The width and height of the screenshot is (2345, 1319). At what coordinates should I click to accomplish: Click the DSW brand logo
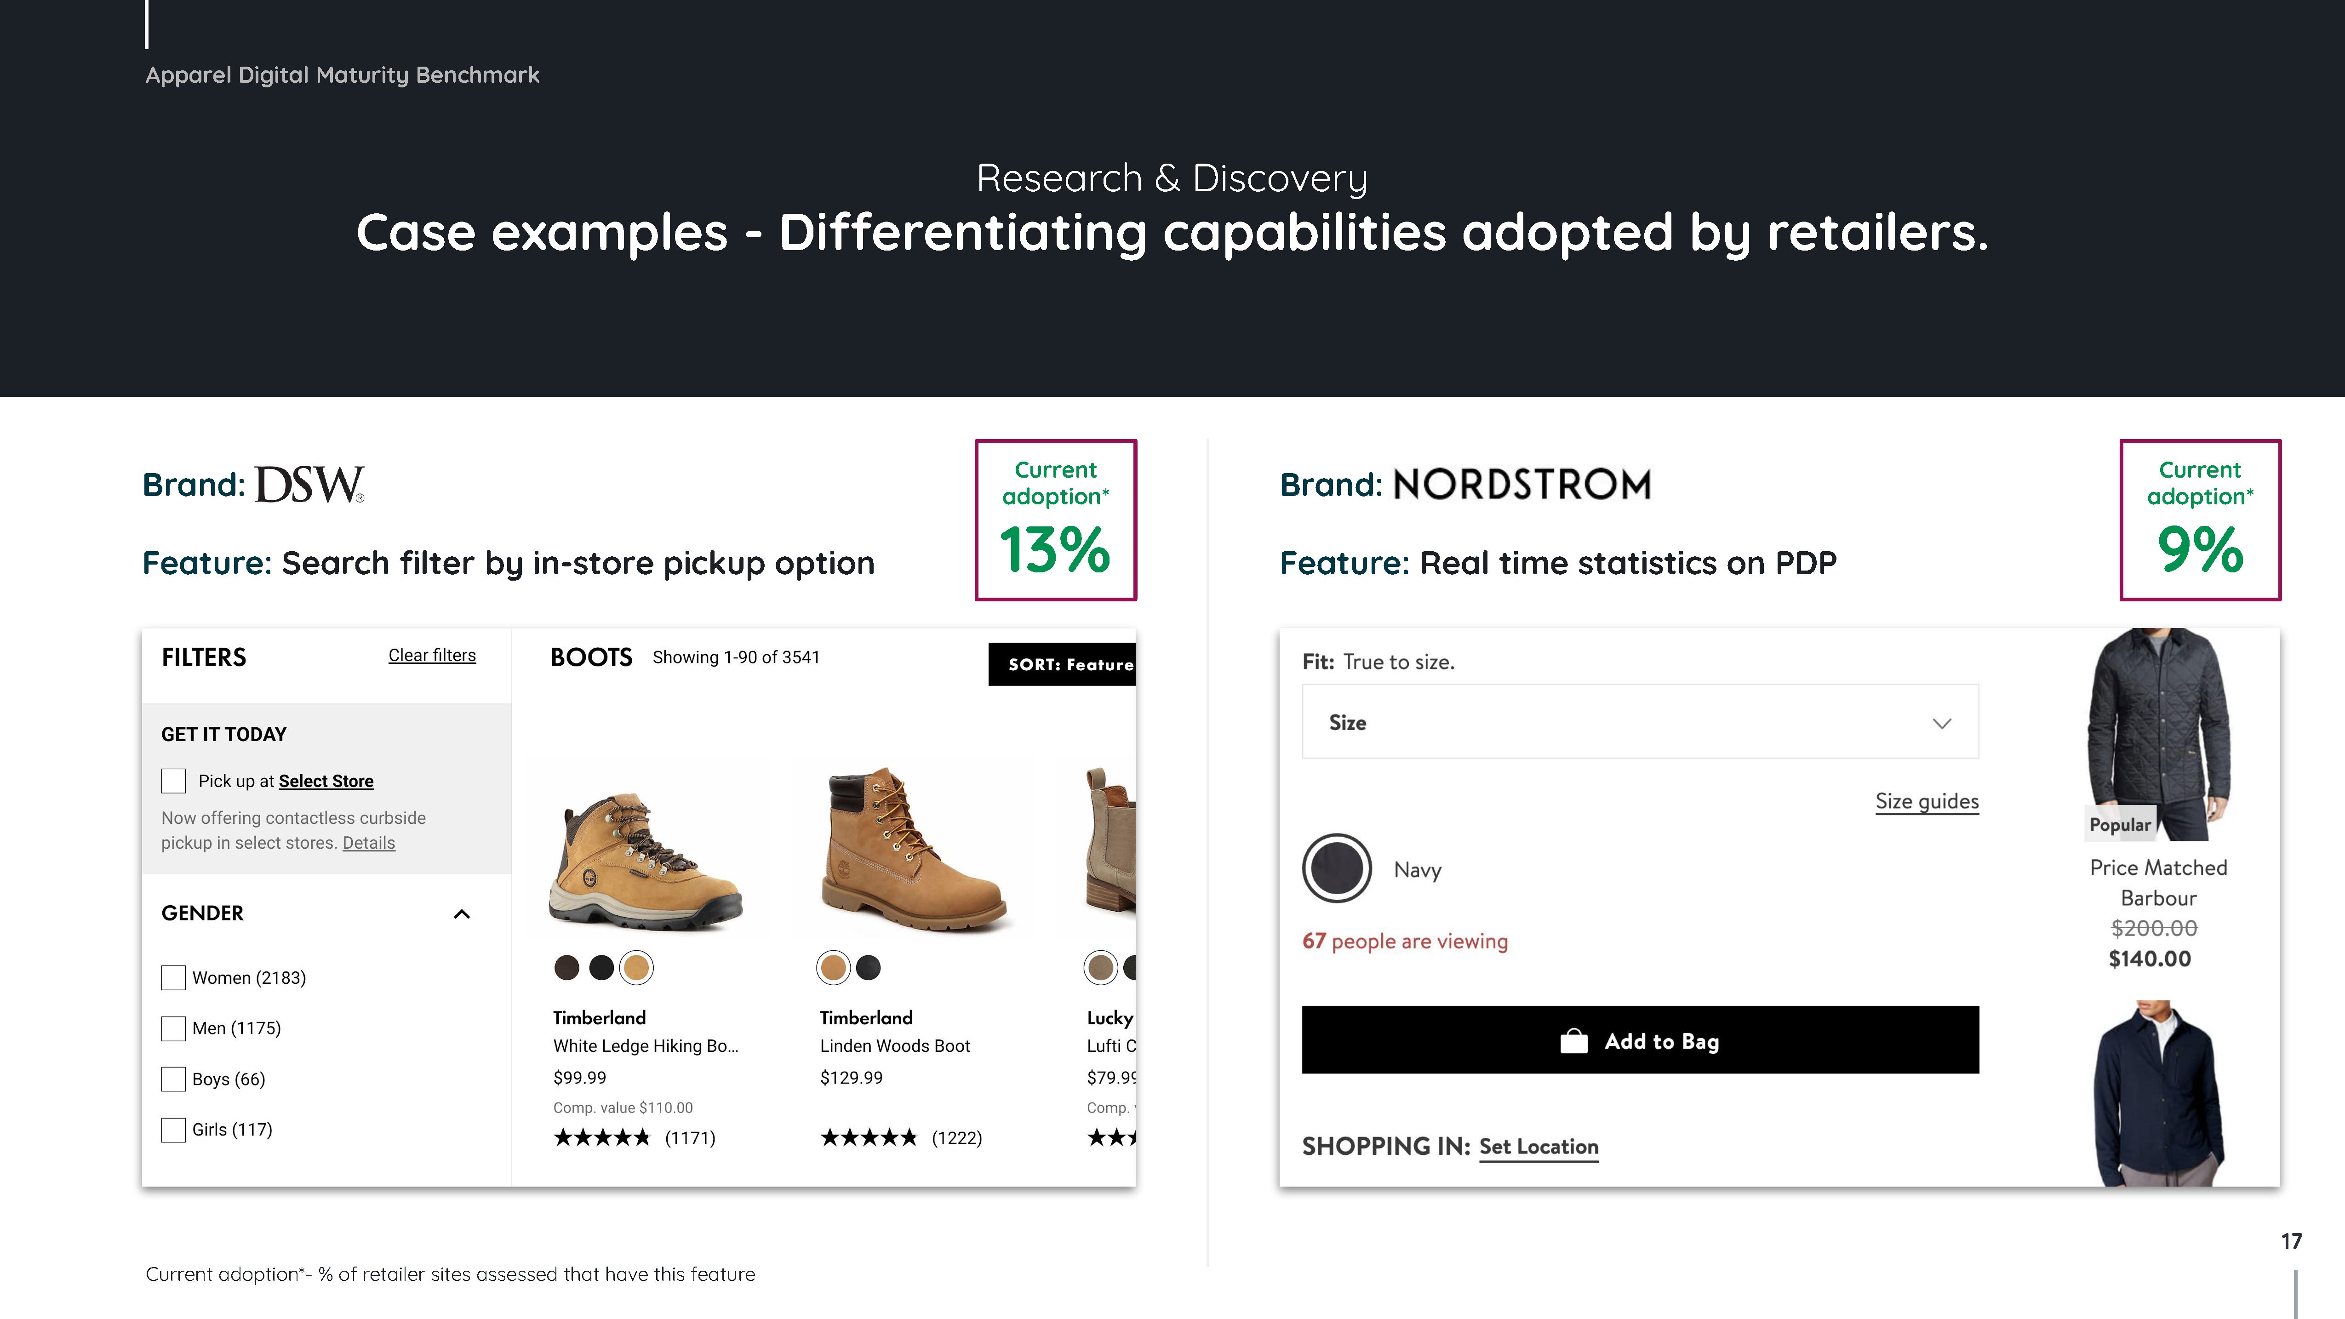[309, 484]
